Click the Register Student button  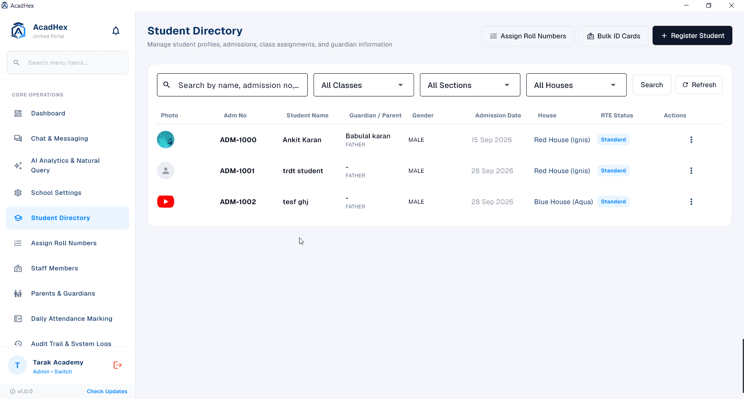tap(692, 36)
